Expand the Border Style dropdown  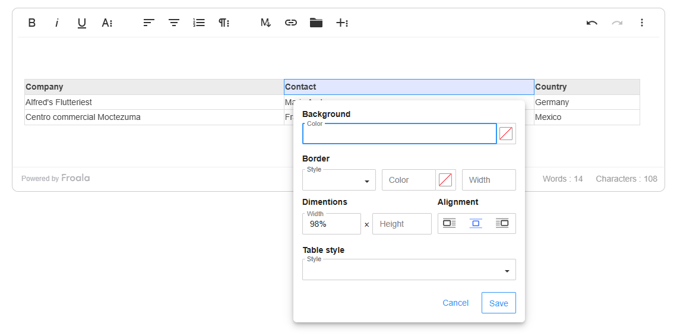[339, 180]
